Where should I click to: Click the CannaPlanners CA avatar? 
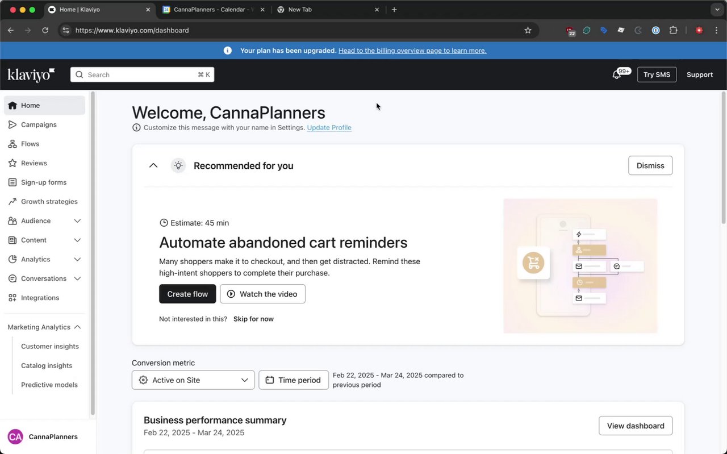click(15, 436)
